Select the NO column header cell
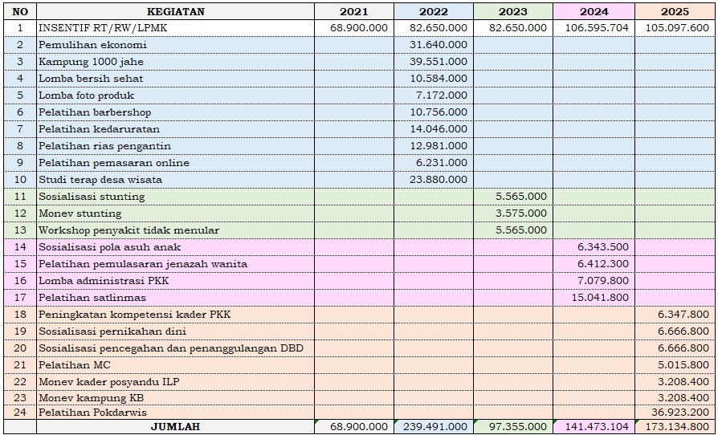This screenshot has height=435, width=718. (20, 11)
